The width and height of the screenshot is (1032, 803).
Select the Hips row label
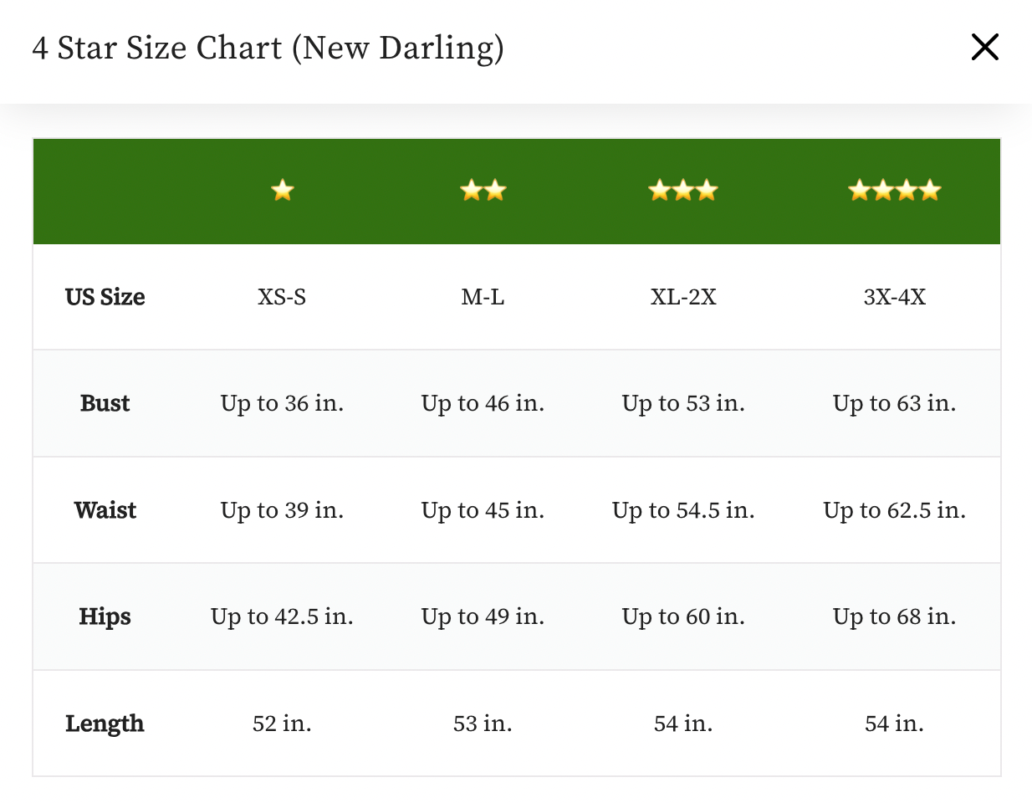[x=105, y=616]
